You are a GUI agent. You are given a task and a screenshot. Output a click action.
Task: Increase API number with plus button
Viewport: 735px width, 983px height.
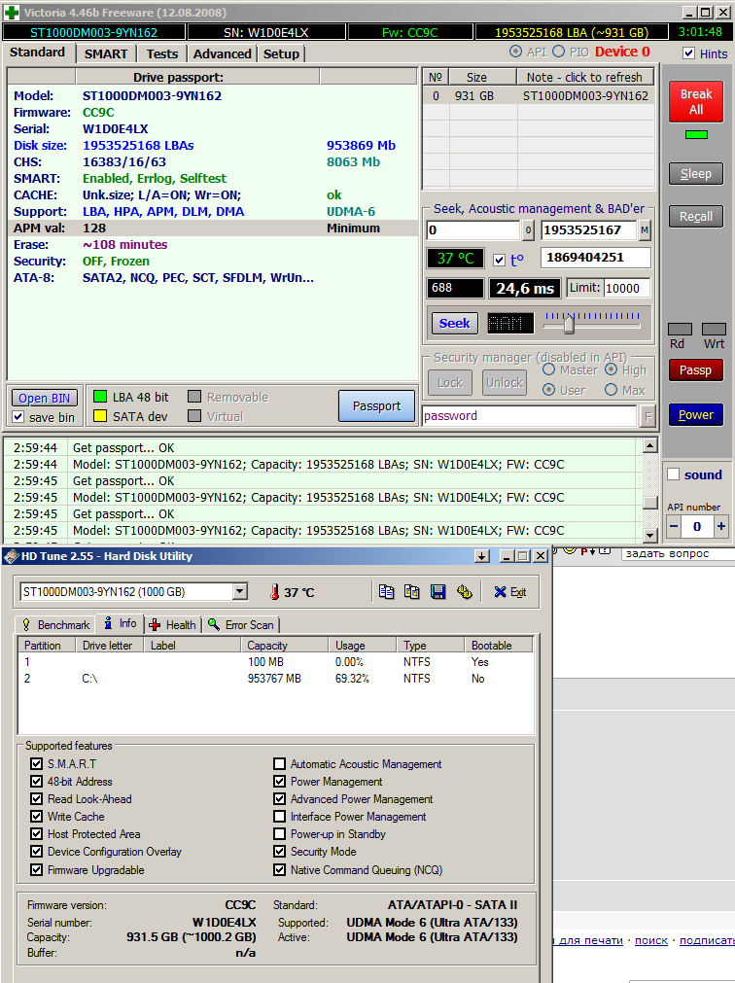coord(720,526)
